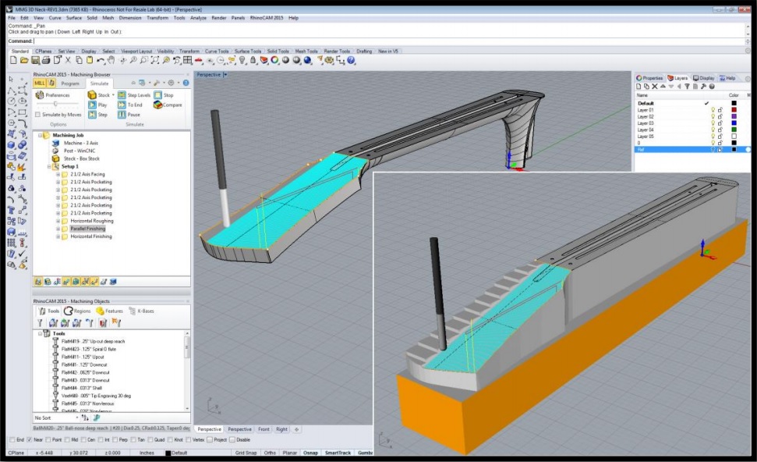Image resolution: width=757 pixels, height=462 pixels.
Task: Click the blue Render sphere icon
Action: tap(307, 60)
